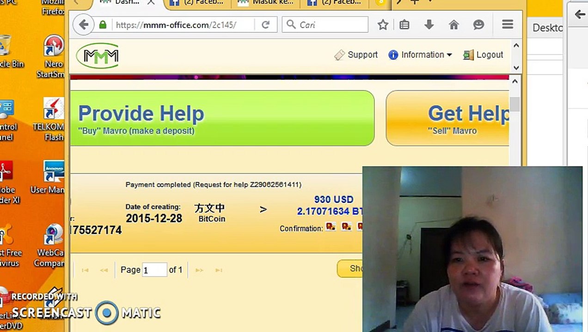588x332 pixels.
Task: Switch to the Masuk ke tab
Action: click(x=265, y=3)
